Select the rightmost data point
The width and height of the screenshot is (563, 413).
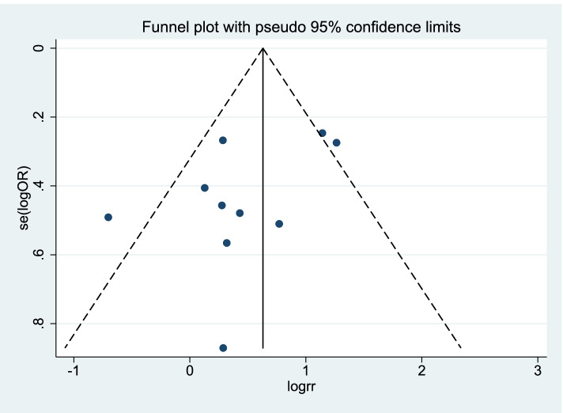click(x=336, y=142)
